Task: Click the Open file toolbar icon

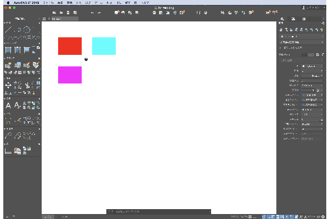Action: 61,13
